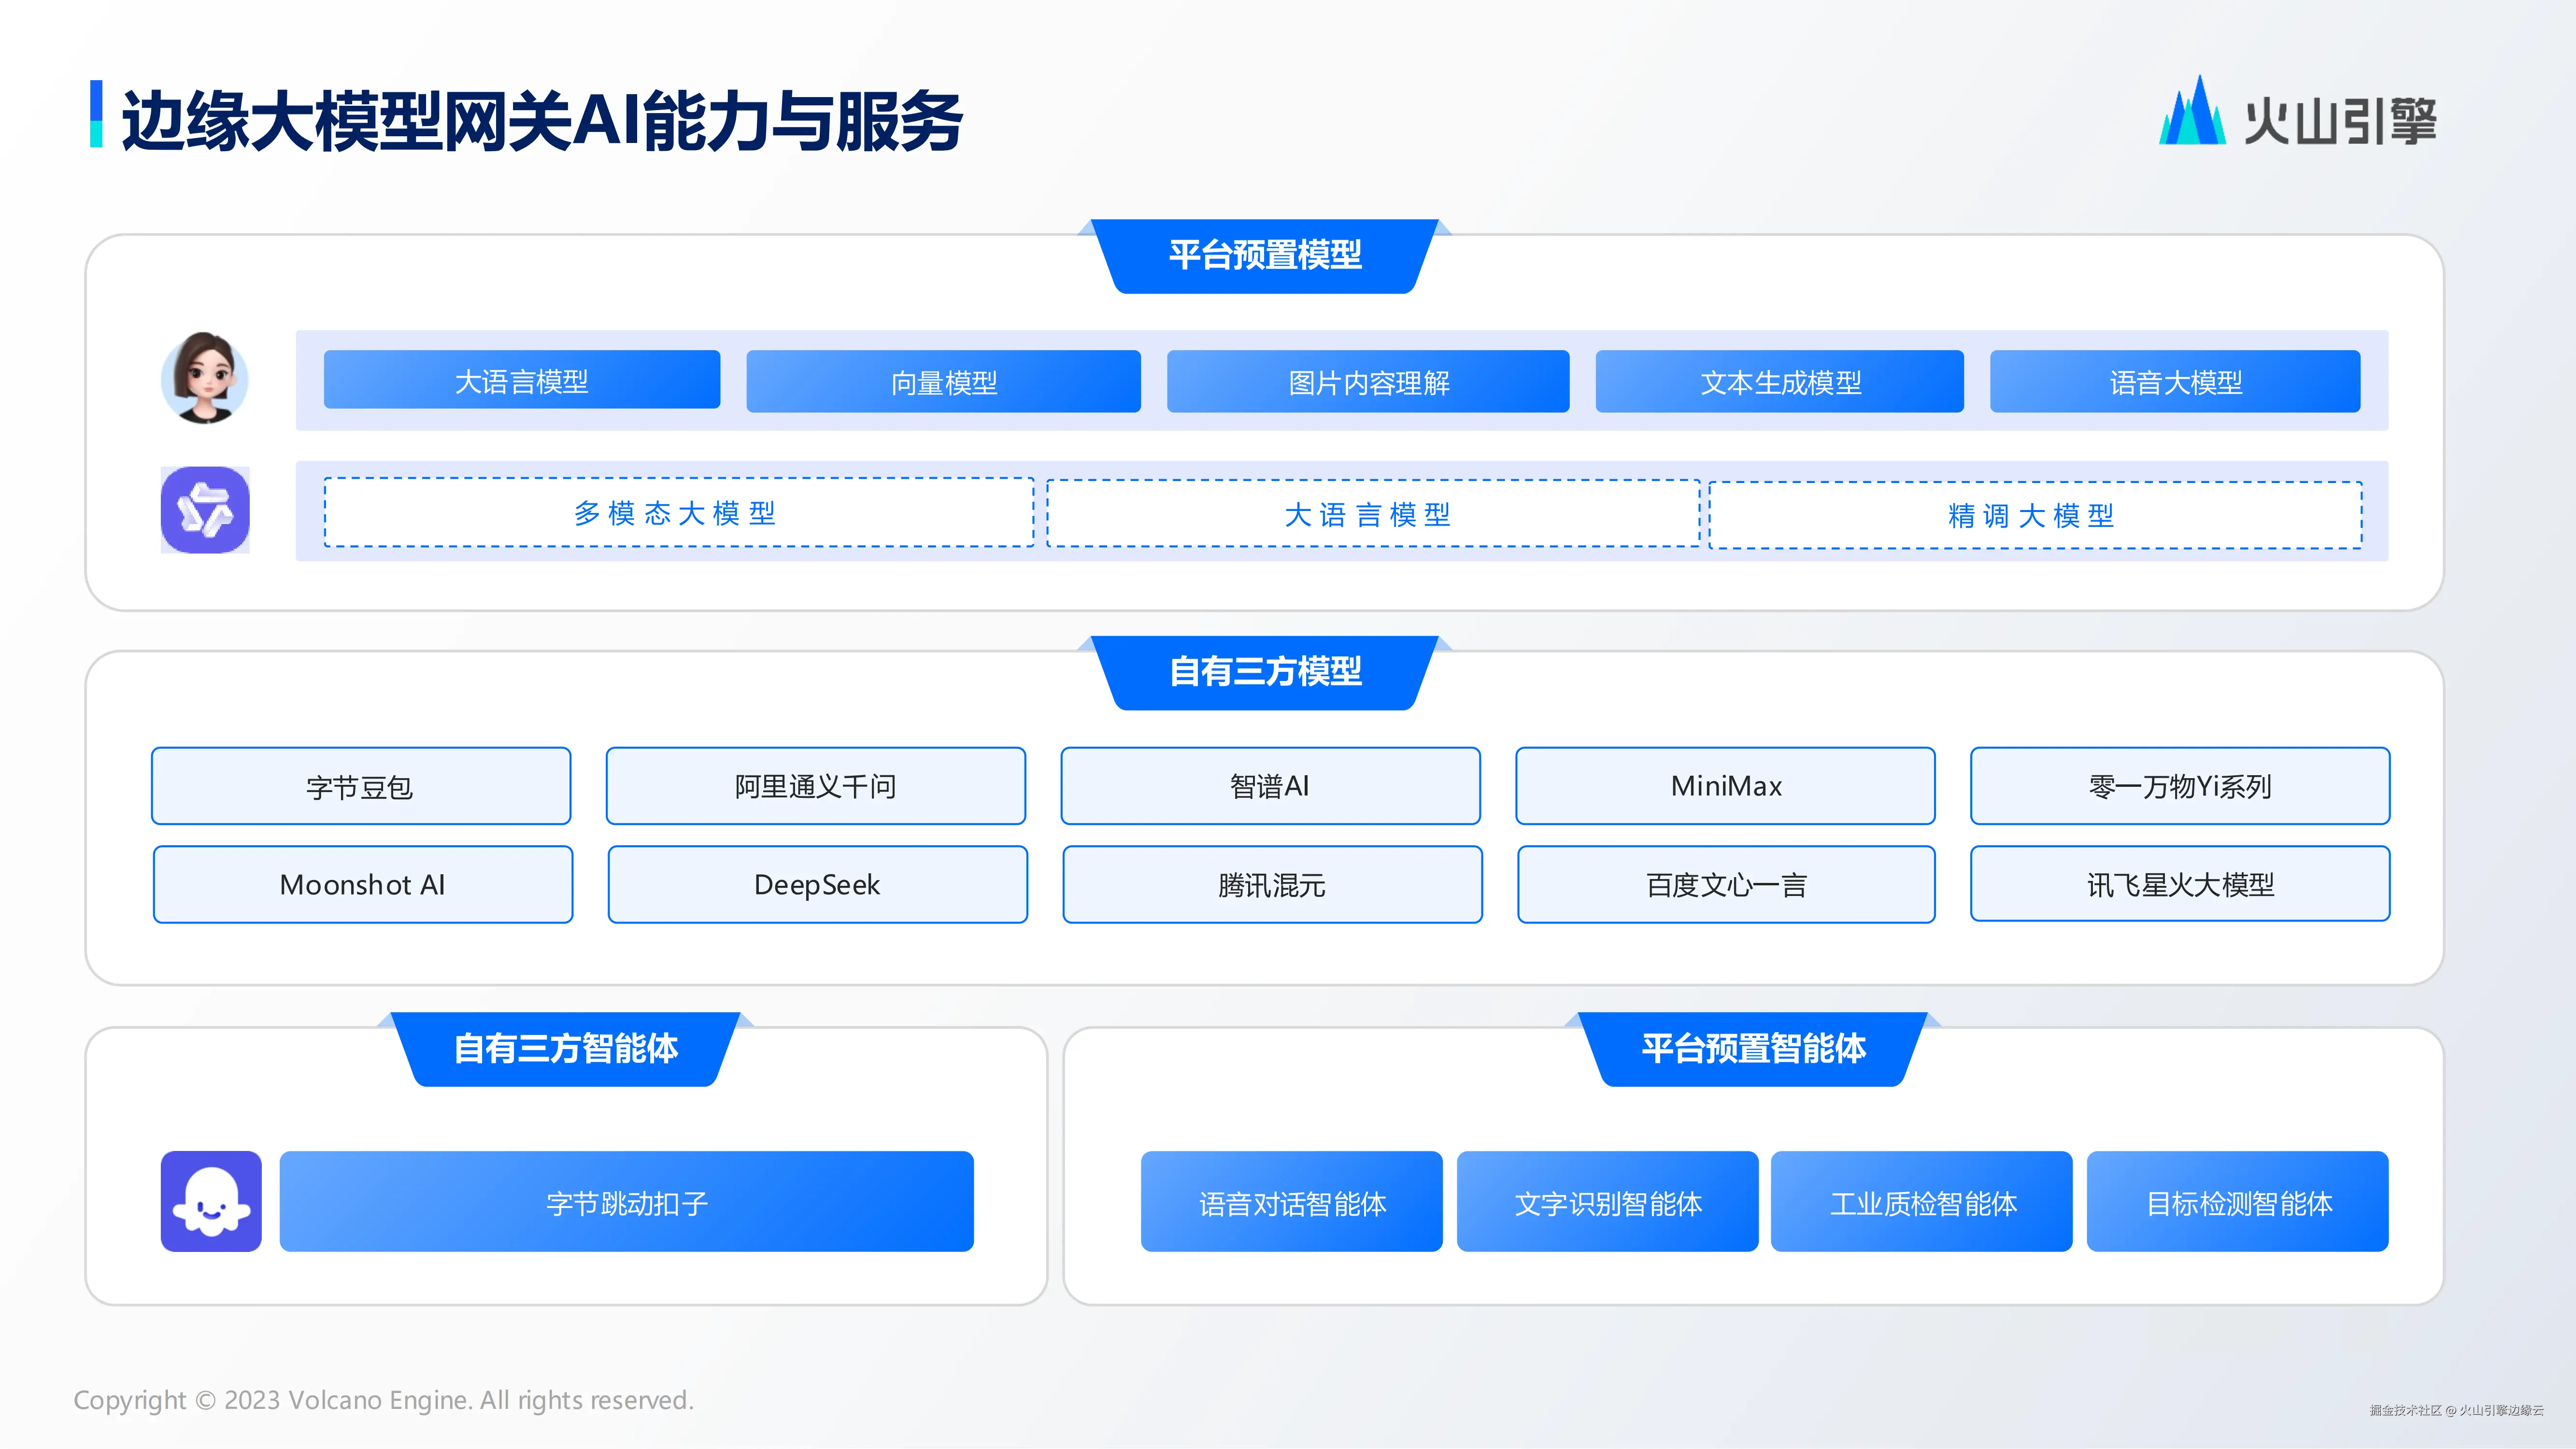
Task: Click the 目标检测智能体 button
Action: pyautogui.click(x=2237, y=1202)
